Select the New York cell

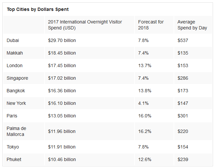16,103
